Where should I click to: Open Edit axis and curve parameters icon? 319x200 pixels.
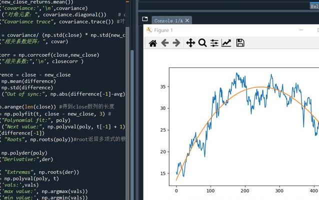coord(226,43)
